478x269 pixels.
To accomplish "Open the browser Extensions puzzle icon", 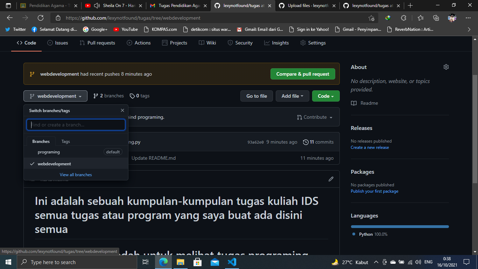I will (x=403, y=18).
